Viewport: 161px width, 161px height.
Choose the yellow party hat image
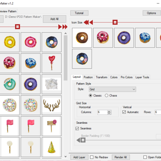click(x=52, y=147)
